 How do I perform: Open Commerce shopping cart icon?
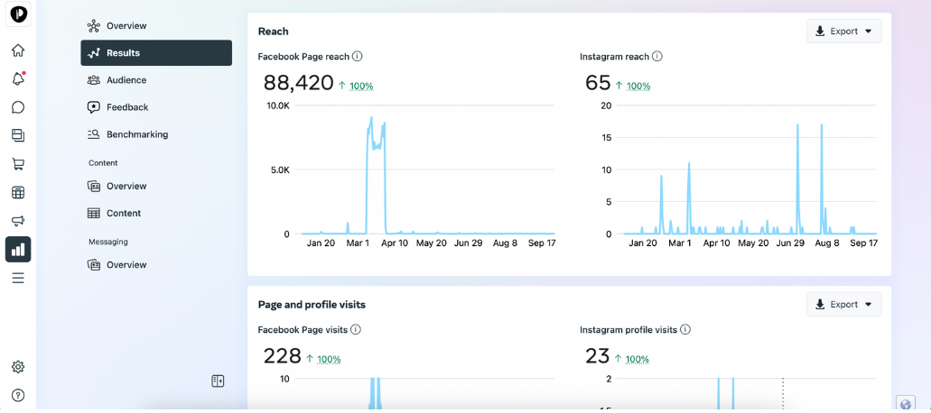pyautogui.click(x=18, y=164)
